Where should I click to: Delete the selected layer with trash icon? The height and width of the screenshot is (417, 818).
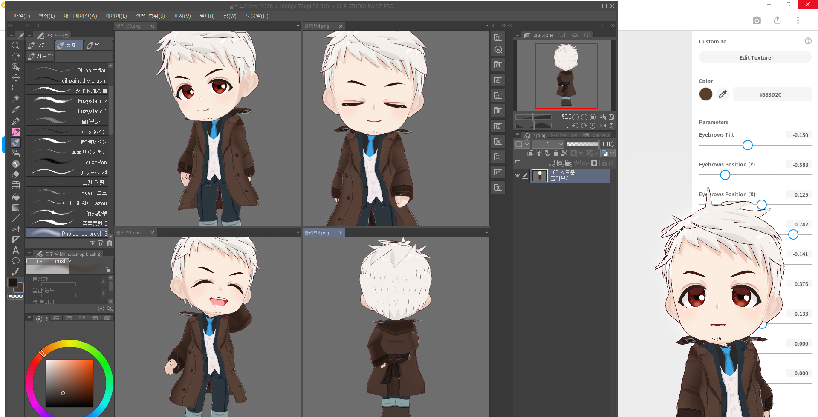[x=611, y=163]
